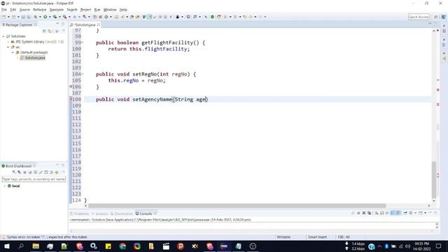Minimize the Package Explorer view
Screen dimensions: 448x252
pos(57,24)
